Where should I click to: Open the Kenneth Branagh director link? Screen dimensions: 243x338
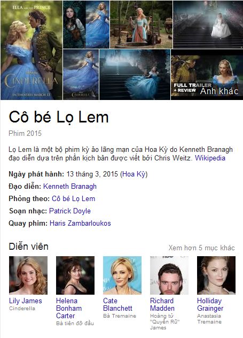(x=70, y=186)
